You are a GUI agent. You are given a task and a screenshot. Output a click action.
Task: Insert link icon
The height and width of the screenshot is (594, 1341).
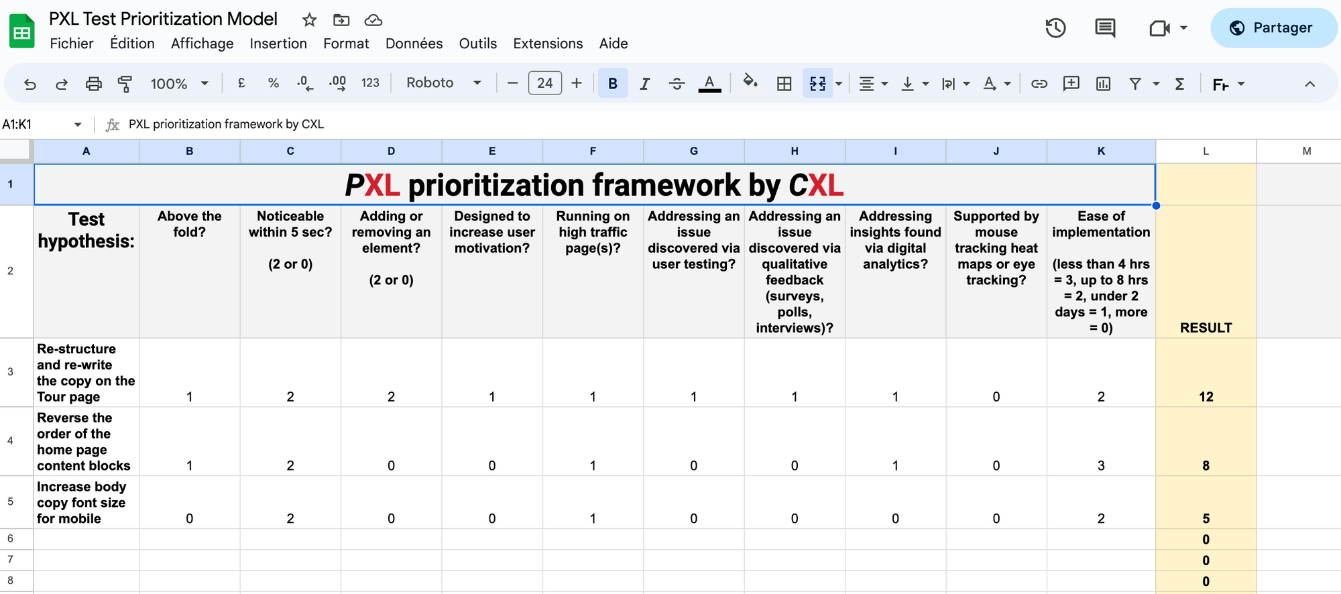pyautogui.click(x=1039, y=84)
